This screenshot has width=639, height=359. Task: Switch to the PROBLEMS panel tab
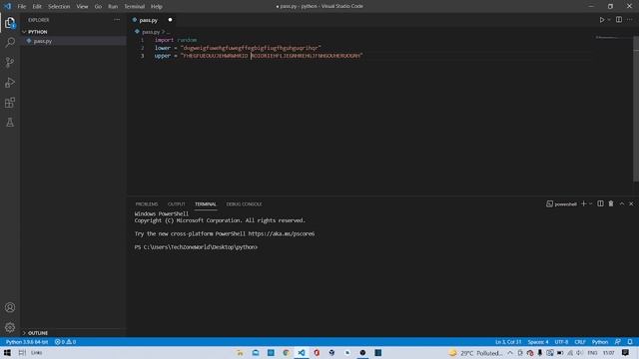(x=147, y=203)
